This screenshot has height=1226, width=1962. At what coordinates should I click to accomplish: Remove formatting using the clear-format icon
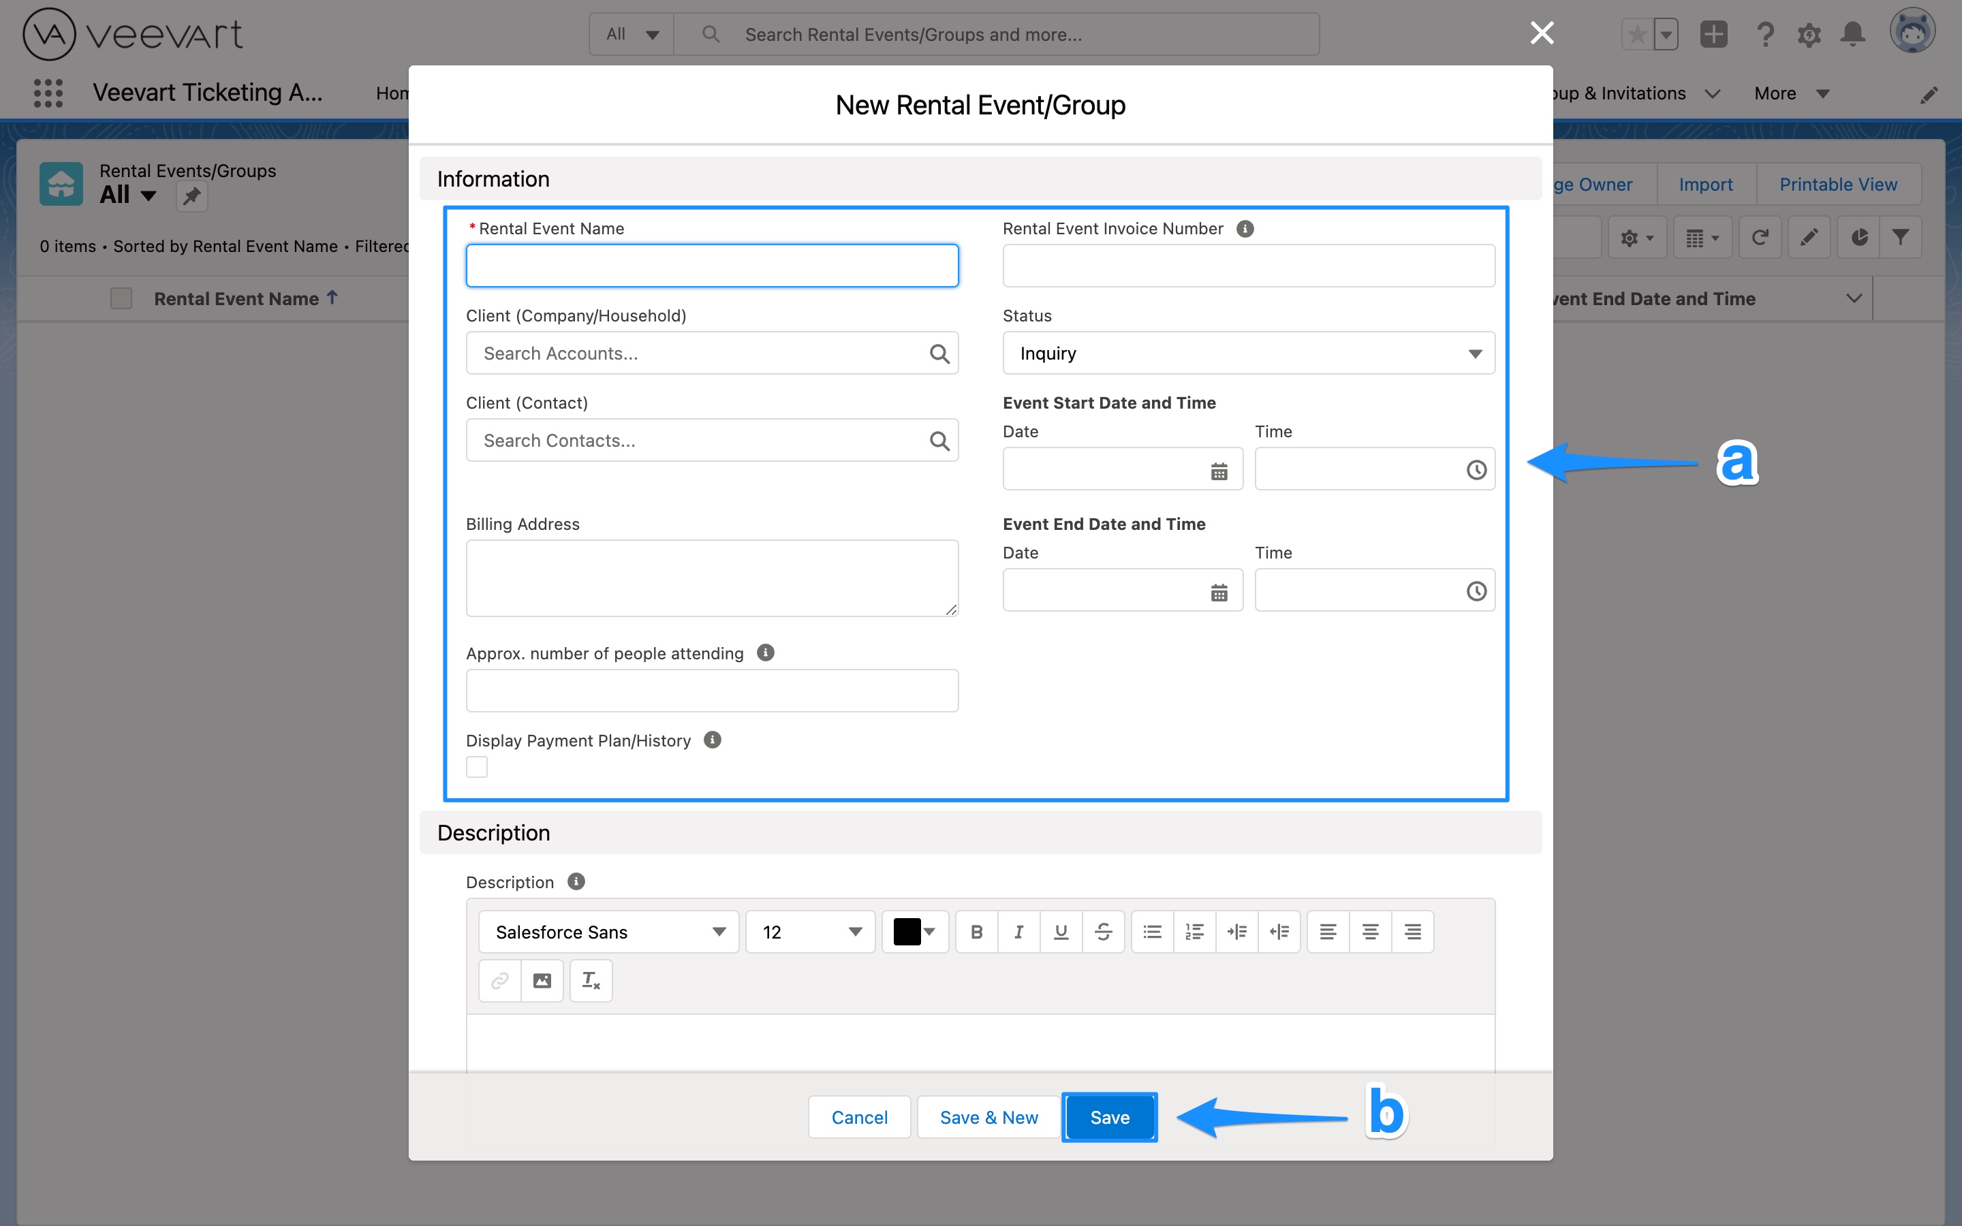click(590, 979)
